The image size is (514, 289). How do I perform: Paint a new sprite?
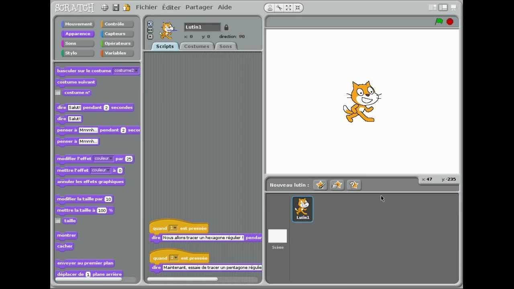320,185
